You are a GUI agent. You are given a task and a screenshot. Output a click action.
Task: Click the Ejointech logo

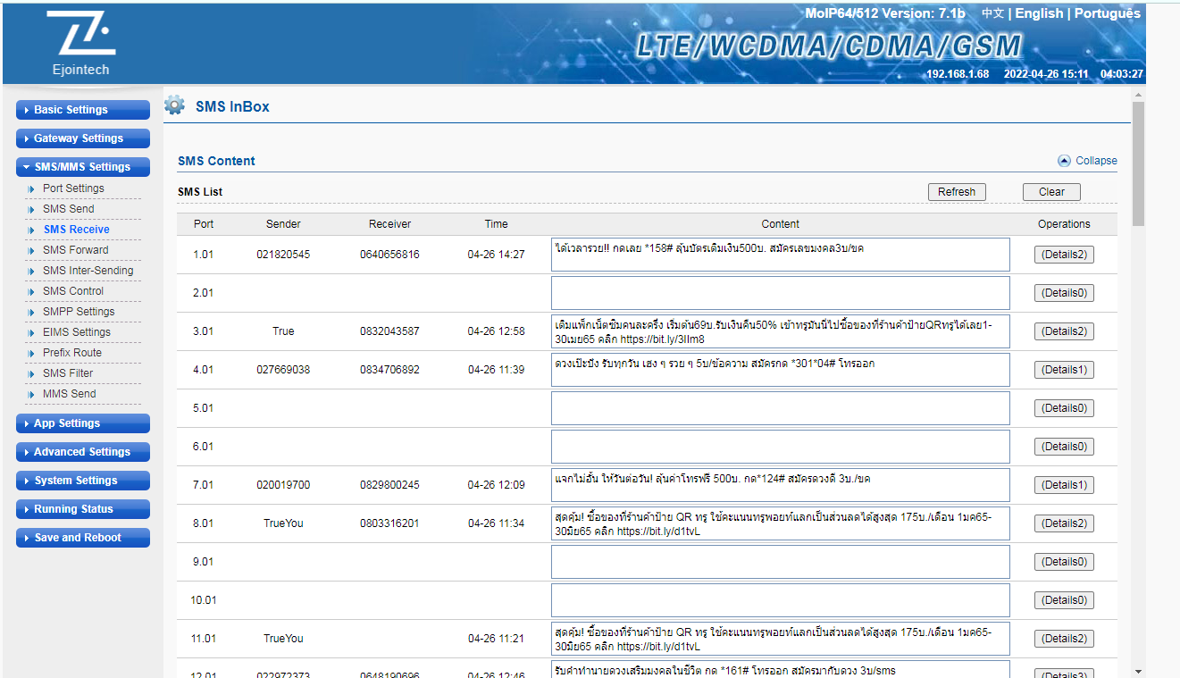point(80,43)
